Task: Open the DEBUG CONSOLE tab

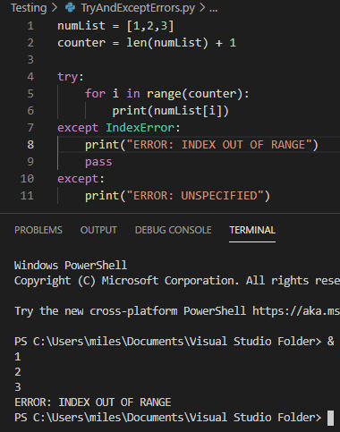Action: click(173, 230)
